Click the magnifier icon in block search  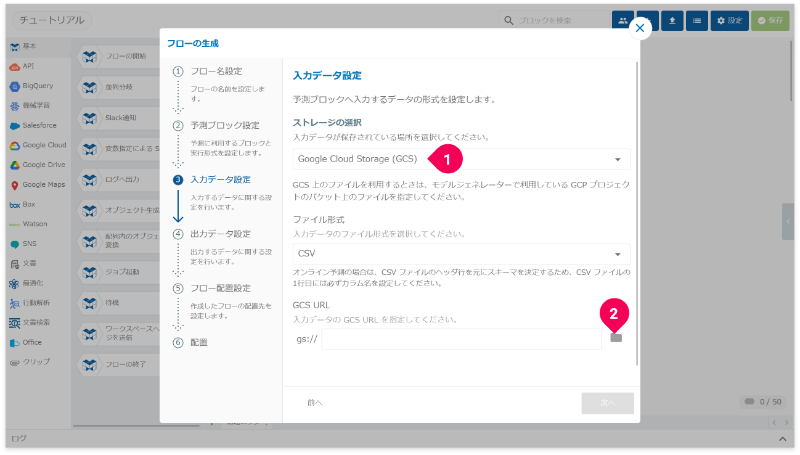click(508, 20)
